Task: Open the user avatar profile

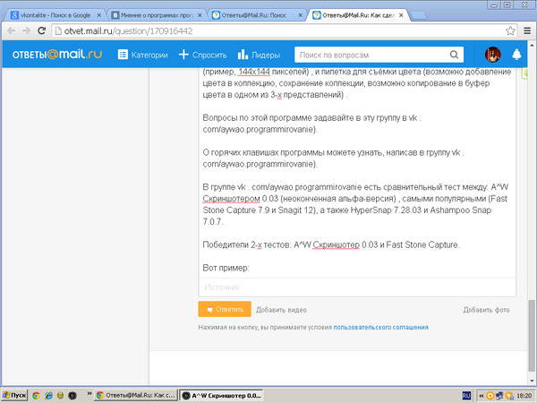Action: tap(493, 55)
